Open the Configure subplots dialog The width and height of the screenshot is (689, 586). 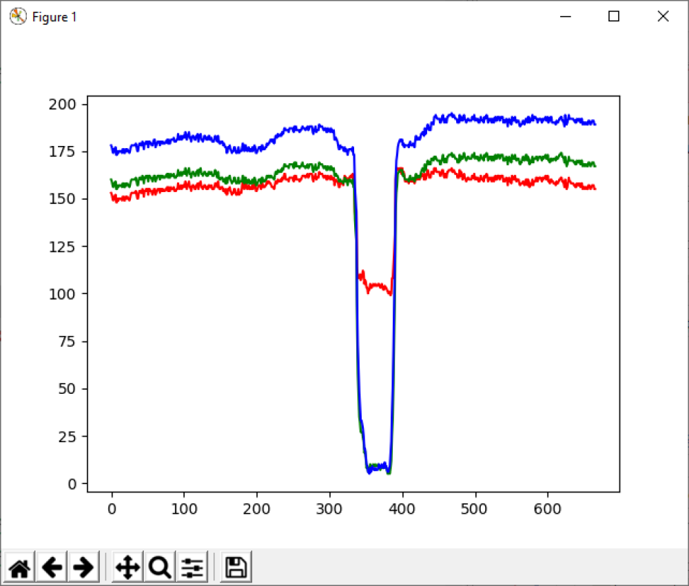pyautogui.click(x=192, y=567)
